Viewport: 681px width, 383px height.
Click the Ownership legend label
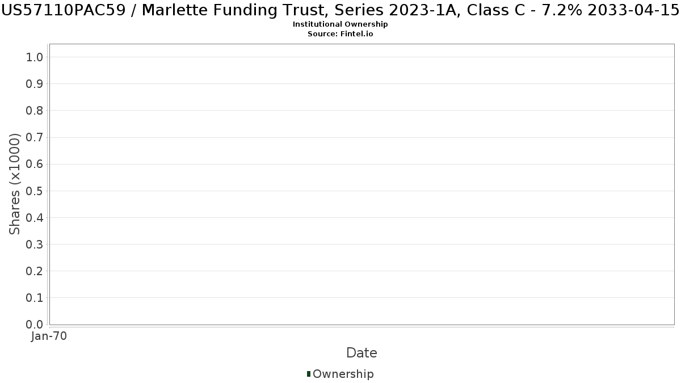pos(343,374)
